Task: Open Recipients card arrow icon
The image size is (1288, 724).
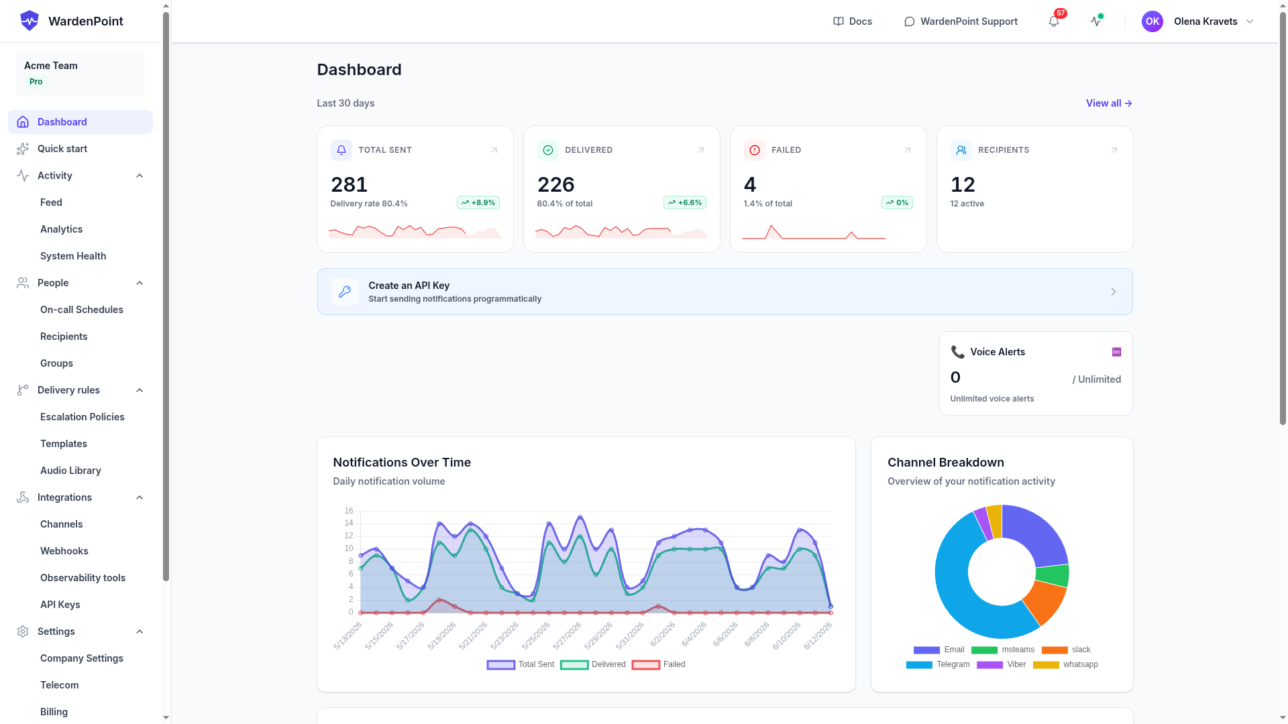Action: pyautogui.click(x=1114, y=150)
